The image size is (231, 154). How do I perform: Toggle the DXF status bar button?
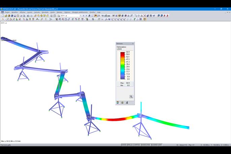[160, 145]
